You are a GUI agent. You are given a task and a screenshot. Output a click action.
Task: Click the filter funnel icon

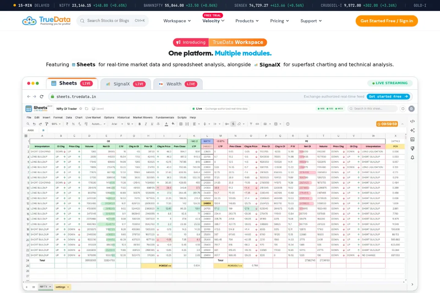[251, 124]
